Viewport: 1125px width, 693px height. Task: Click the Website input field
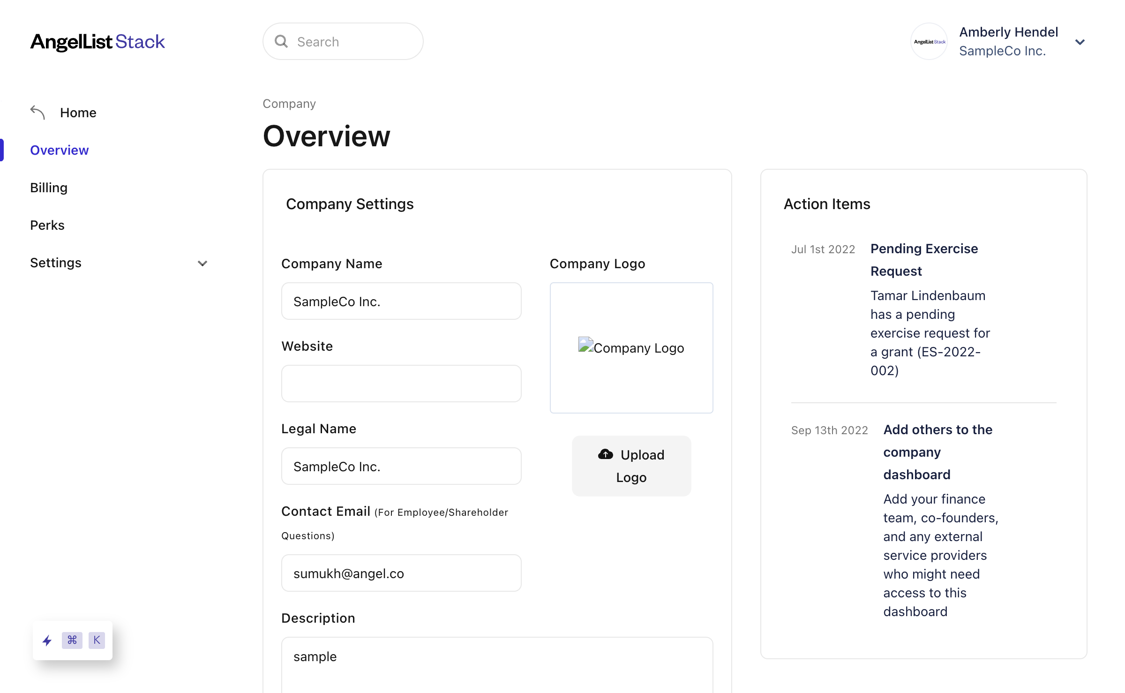click(x=402, y=384)
